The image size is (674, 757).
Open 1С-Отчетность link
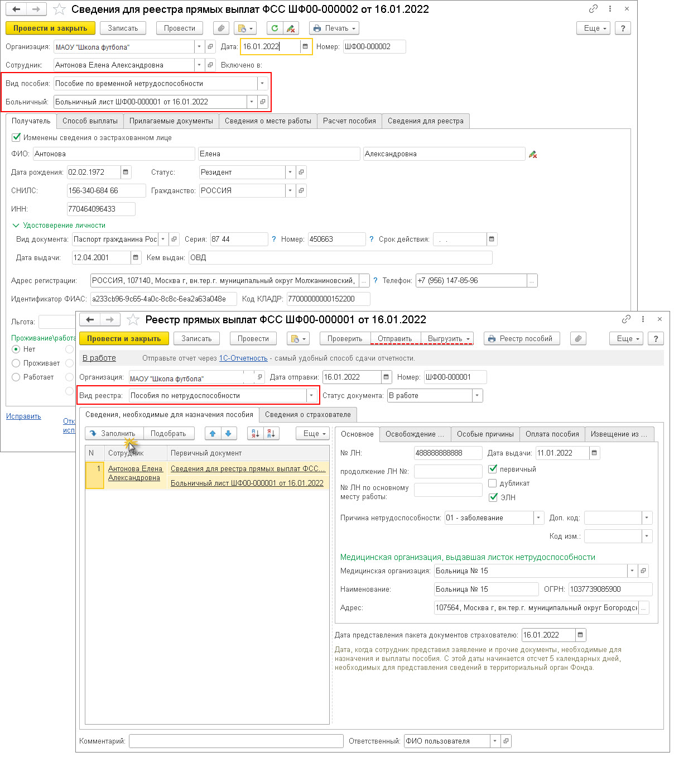pyautogui.click(x=243, y=358)
